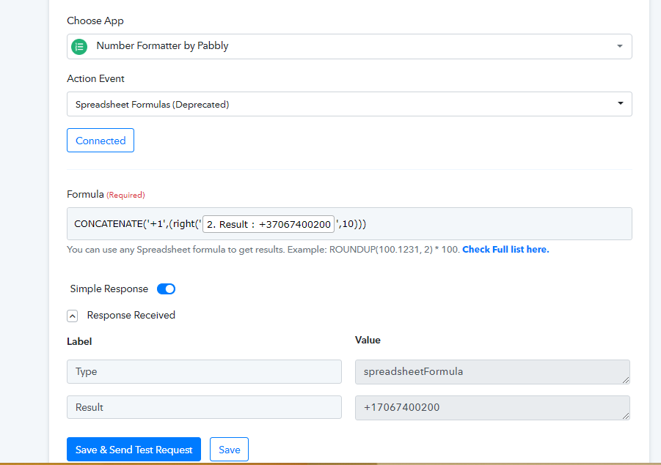Click the 'Response Received' heading text
This screenshot has height=465, width=661.
click(131, 315)
